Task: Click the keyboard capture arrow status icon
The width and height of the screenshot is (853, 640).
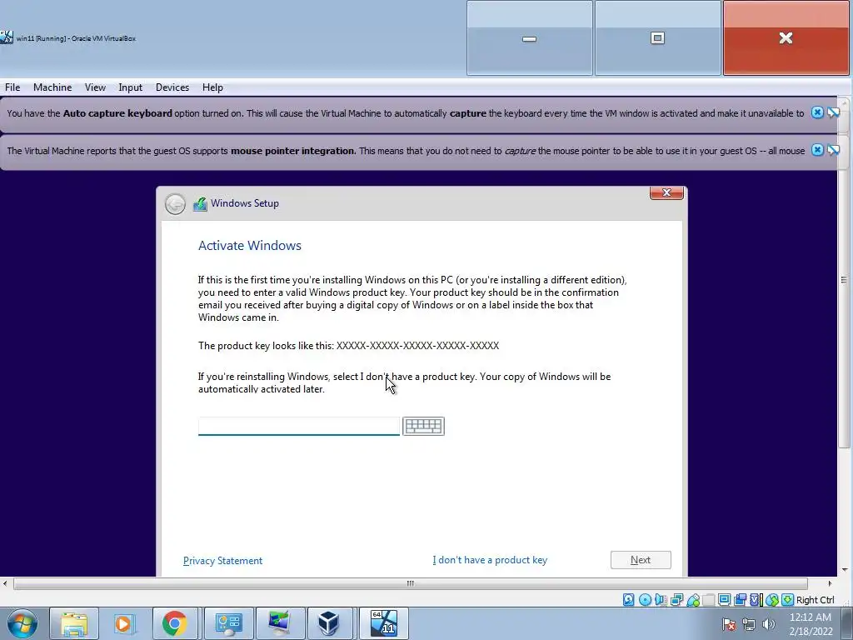Action: click(x=787, y=600)
